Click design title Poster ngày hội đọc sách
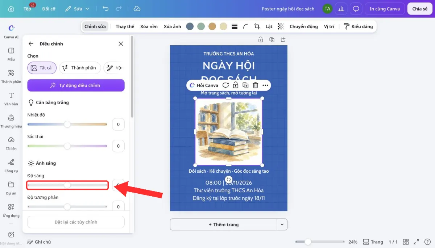The width and height of the screenshot is (435, 248). pyautogui.click(x=288, y=9)
